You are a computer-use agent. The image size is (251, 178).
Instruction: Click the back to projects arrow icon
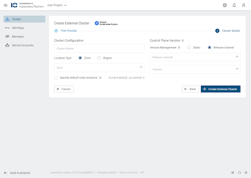click(5, 173)
